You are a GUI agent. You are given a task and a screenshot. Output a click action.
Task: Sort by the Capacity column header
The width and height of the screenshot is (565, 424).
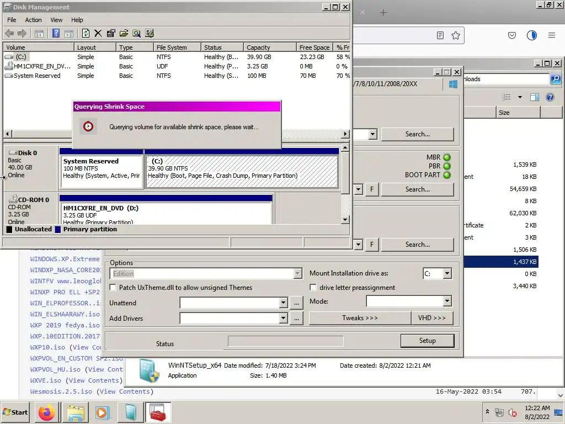270,47
